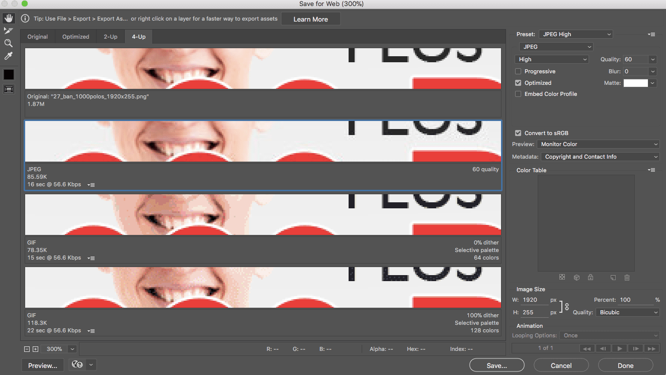This screenshot has height=375, width=666.
Task: Open the Metadata dropdown
Action: pos(600,157)
